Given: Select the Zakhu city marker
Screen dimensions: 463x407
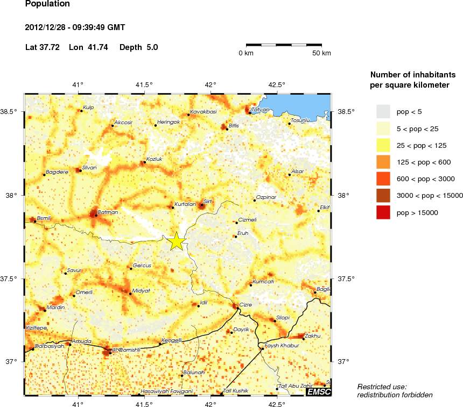Looking at the screenshot, I should [x=303, y=339].
